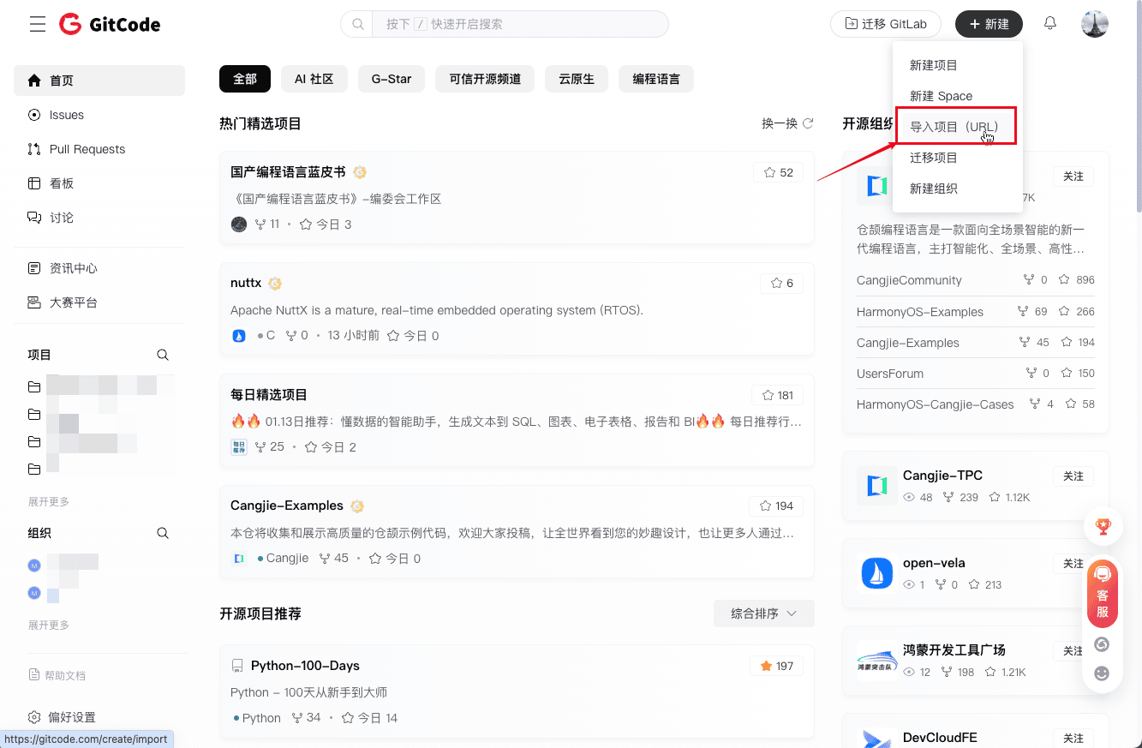The height and width of the screenshot is (748, 1142).
Task: Open 客服 customer service floating button
Action: pyautogui.click(x=1103, y=595)
